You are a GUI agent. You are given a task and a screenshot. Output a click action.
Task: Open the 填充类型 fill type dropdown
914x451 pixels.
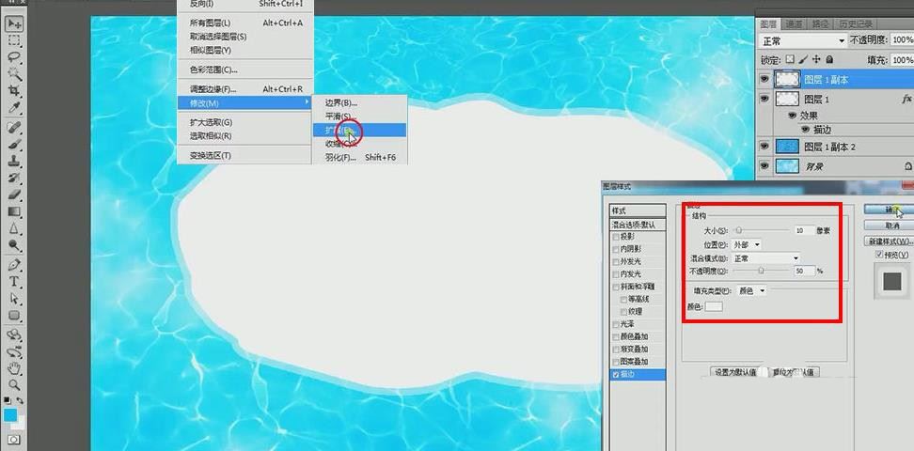click(x=752, y=290)
